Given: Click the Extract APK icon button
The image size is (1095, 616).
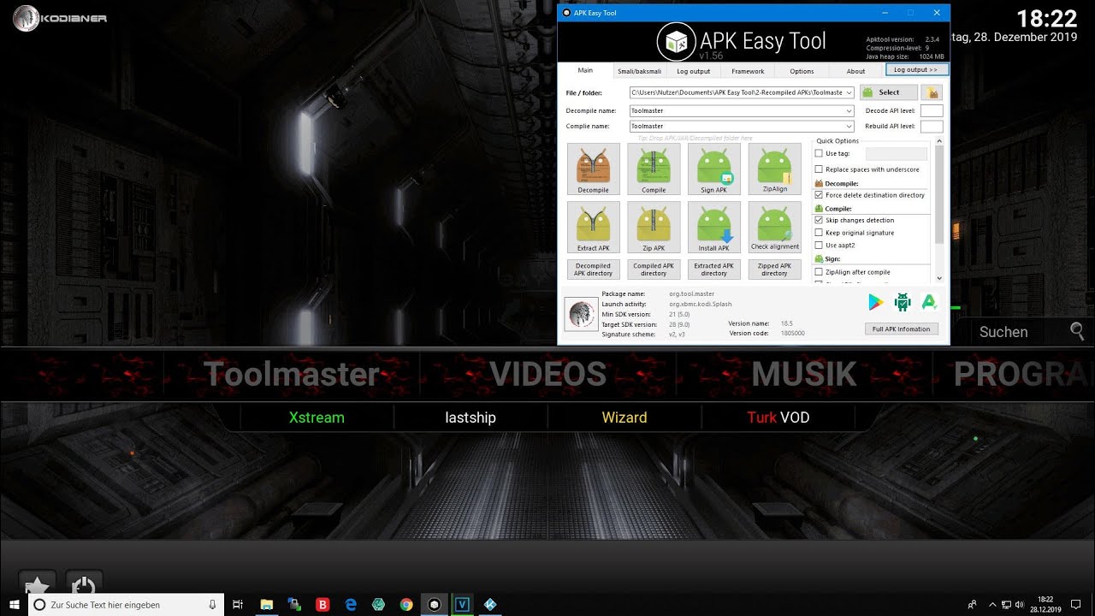Looking at the screenshot, I should tap(593, 227).
